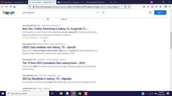Click the View all link
This screenshot has width=172, height=96.
[x=64, y=19]
